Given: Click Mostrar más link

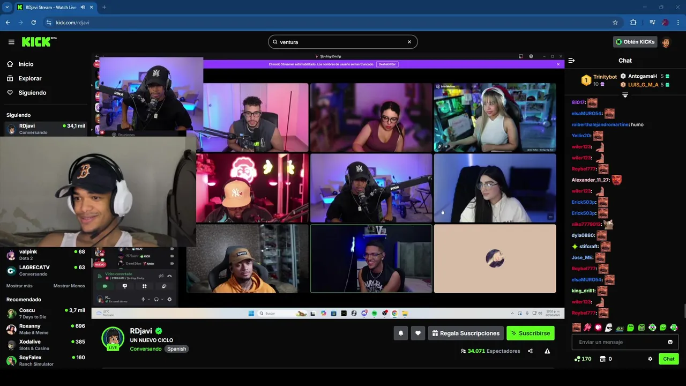Looking at the screenshot, I should 19,286.
